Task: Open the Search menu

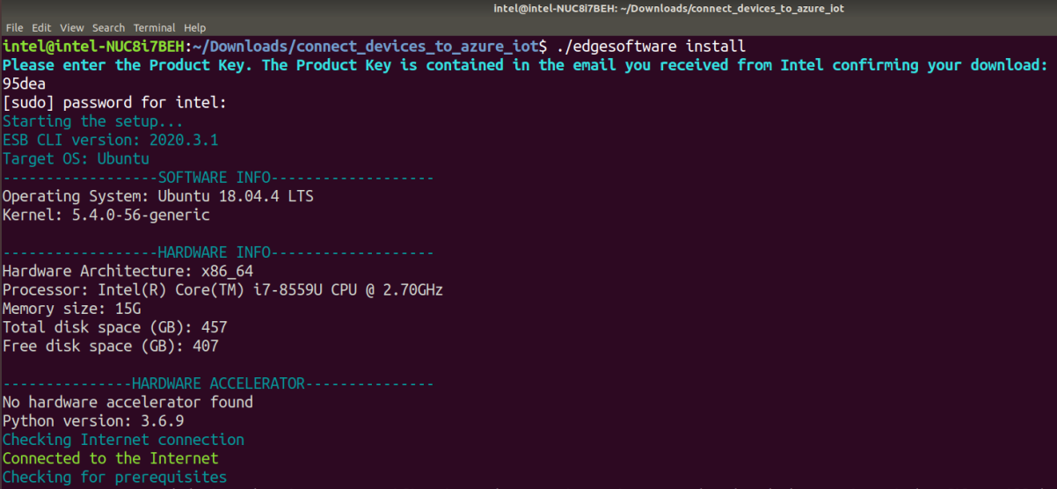Action: (108, 28)
